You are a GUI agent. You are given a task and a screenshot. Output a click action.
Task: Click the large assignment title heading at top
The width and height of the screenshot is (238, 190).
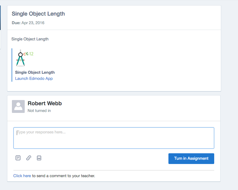pos(38,14)
